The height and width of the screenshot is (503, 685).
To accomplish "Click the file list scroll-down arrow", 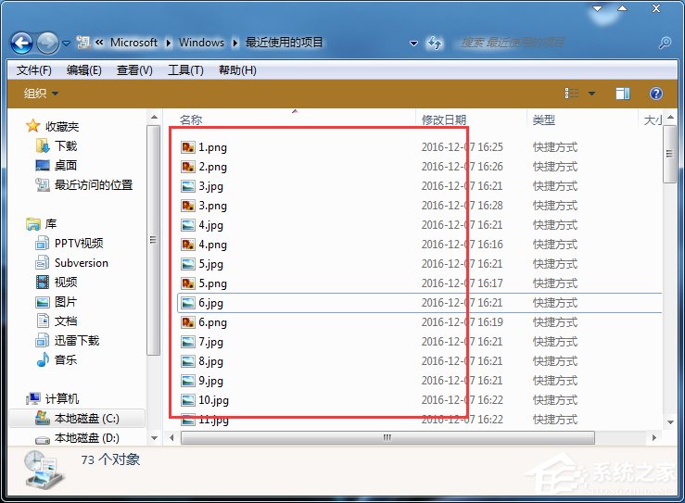I will (670, 422).
